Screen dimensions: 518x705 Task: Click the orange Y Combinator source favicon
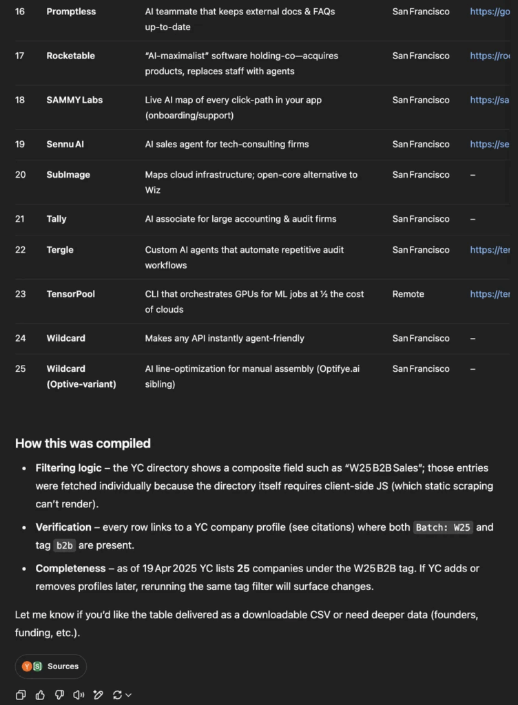pyautogui.click(x=27, y=666)
